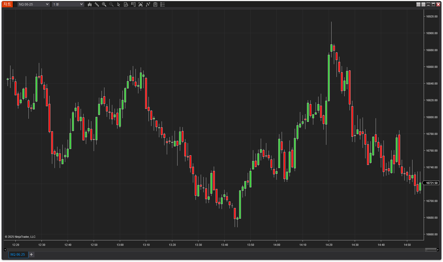Click the 14:00 time axis label
The height and width of the screenshot is (262, 443).
277,245
